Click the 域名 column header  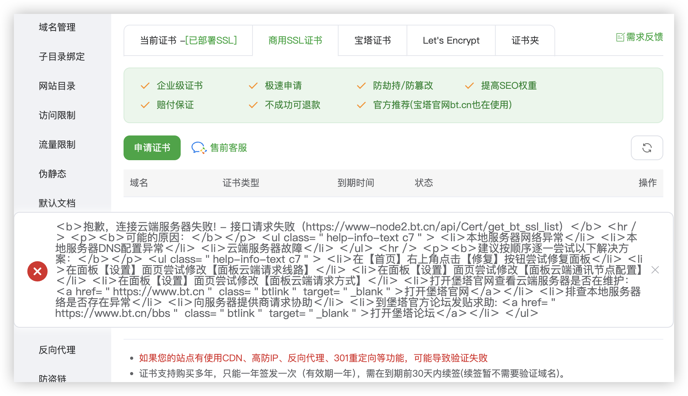pyautogui.click(x=139, y=183)
